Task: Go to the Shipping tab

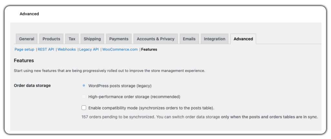Action: tap(92, 39)
